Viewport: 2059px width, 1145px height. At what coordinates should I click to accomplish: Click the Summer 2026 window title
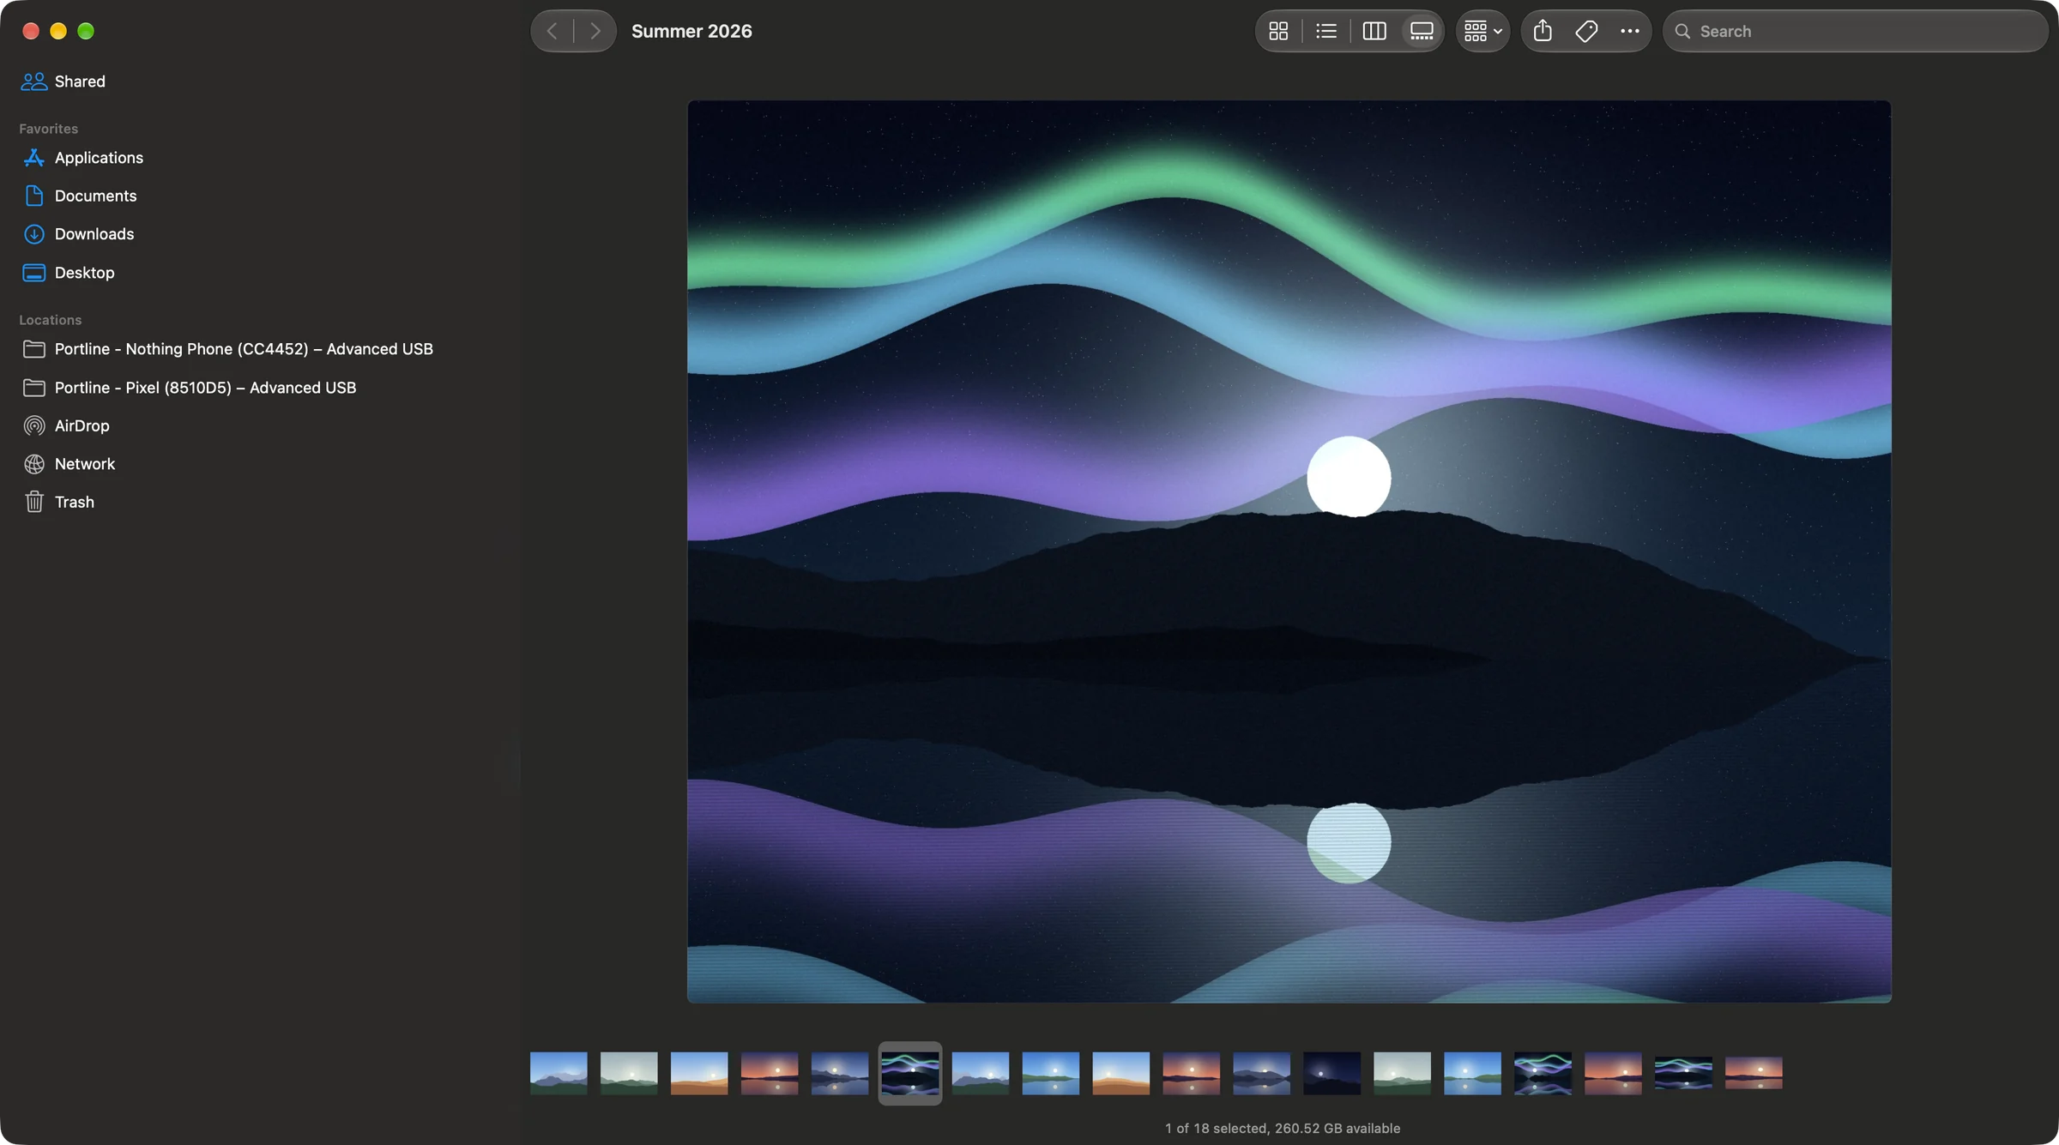[x=691, y=32]
